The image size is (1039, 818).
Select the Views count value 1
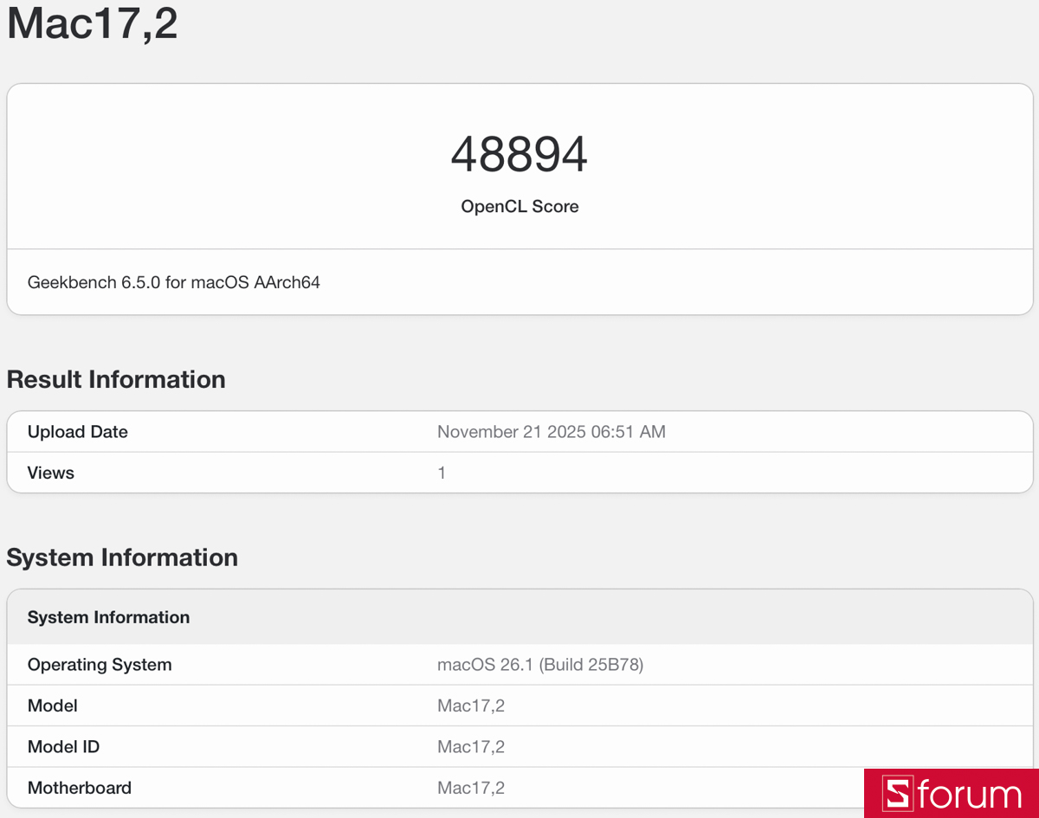[x=442, y=473]
